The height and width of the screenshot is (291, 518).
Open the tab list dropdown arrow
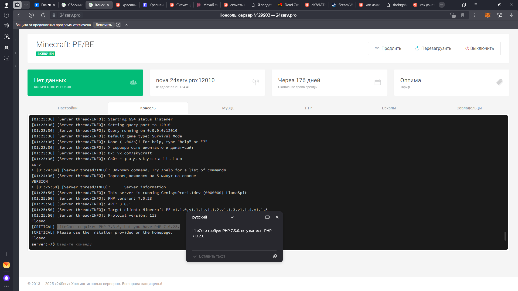tap(26, 5)
